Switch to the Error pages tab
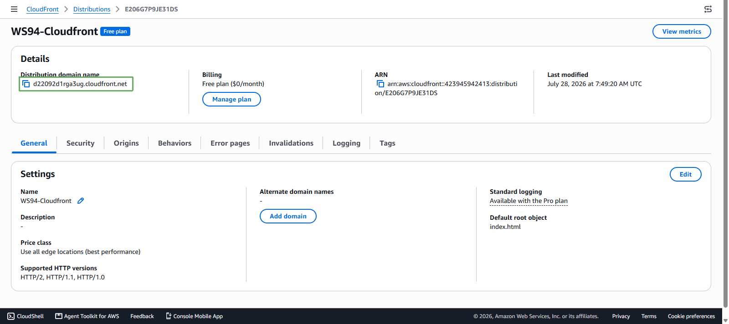Image resolution: width=729 pixels, height=324 pixels. 230,143
